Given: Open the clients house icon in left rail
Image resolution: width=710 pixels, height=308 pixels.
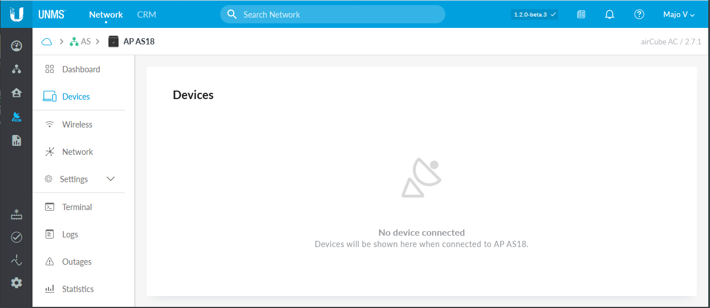Looking at the screenshot, I should pyautogui.click(x=17, y=93).
